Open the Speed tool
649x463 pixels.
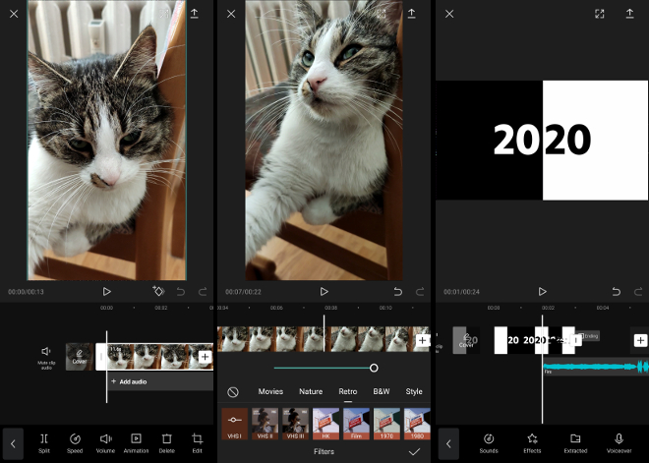pos(75,441)
